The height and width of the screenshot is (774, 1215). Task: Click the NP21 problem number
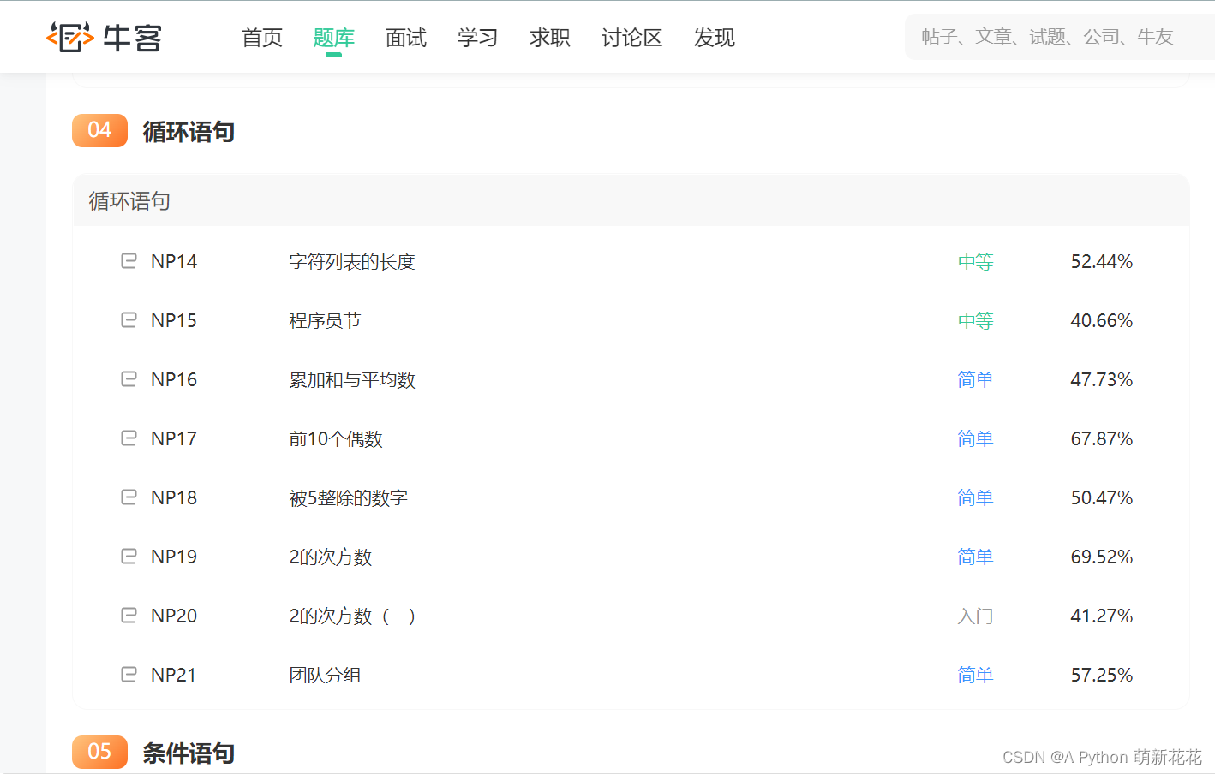point(174,675)
